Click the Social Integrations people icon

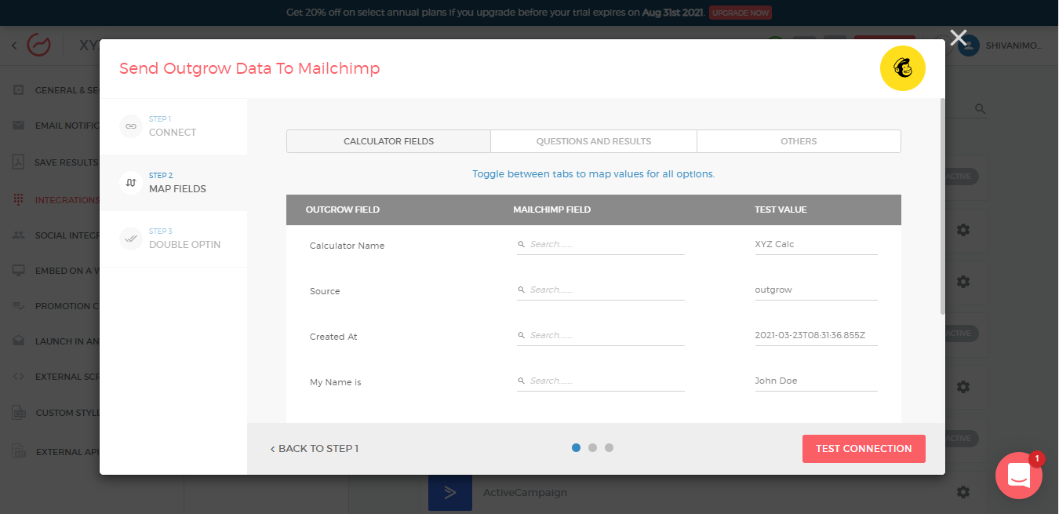[19, 235]
